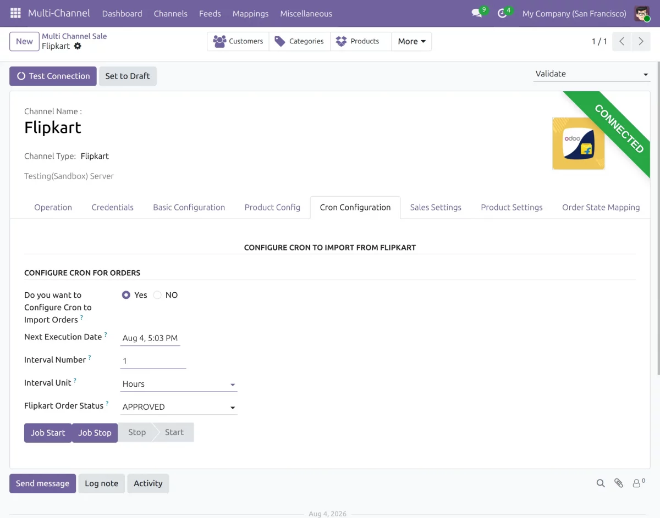660x518 pixels.
Task: Click the New record button
Action: pos(24,41)
